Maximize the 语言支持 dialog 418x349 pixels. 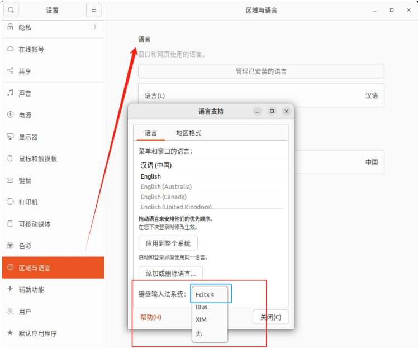[x=272, y=111]
